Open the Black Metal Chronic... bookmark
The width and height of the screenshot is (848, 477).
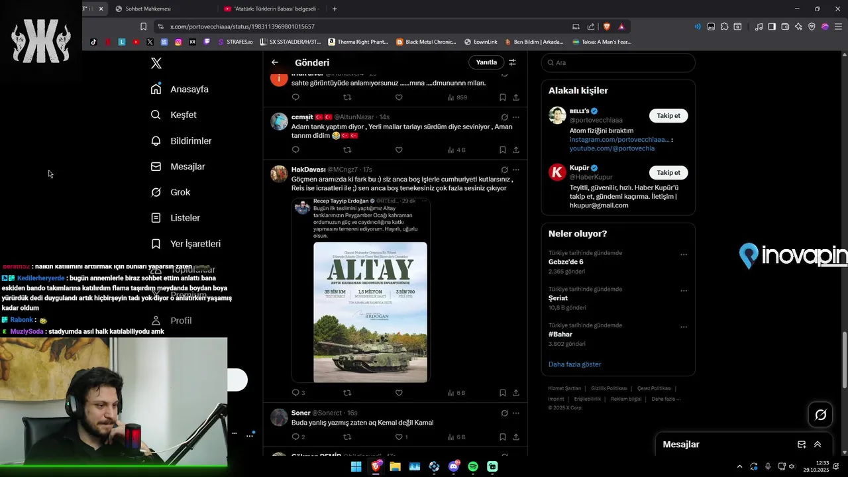click(426, 42)
